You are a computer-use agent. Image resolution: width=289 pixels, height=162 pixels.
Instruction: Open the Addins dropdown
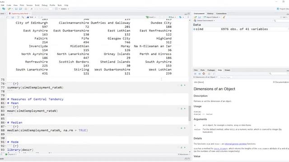pos(65,9)
